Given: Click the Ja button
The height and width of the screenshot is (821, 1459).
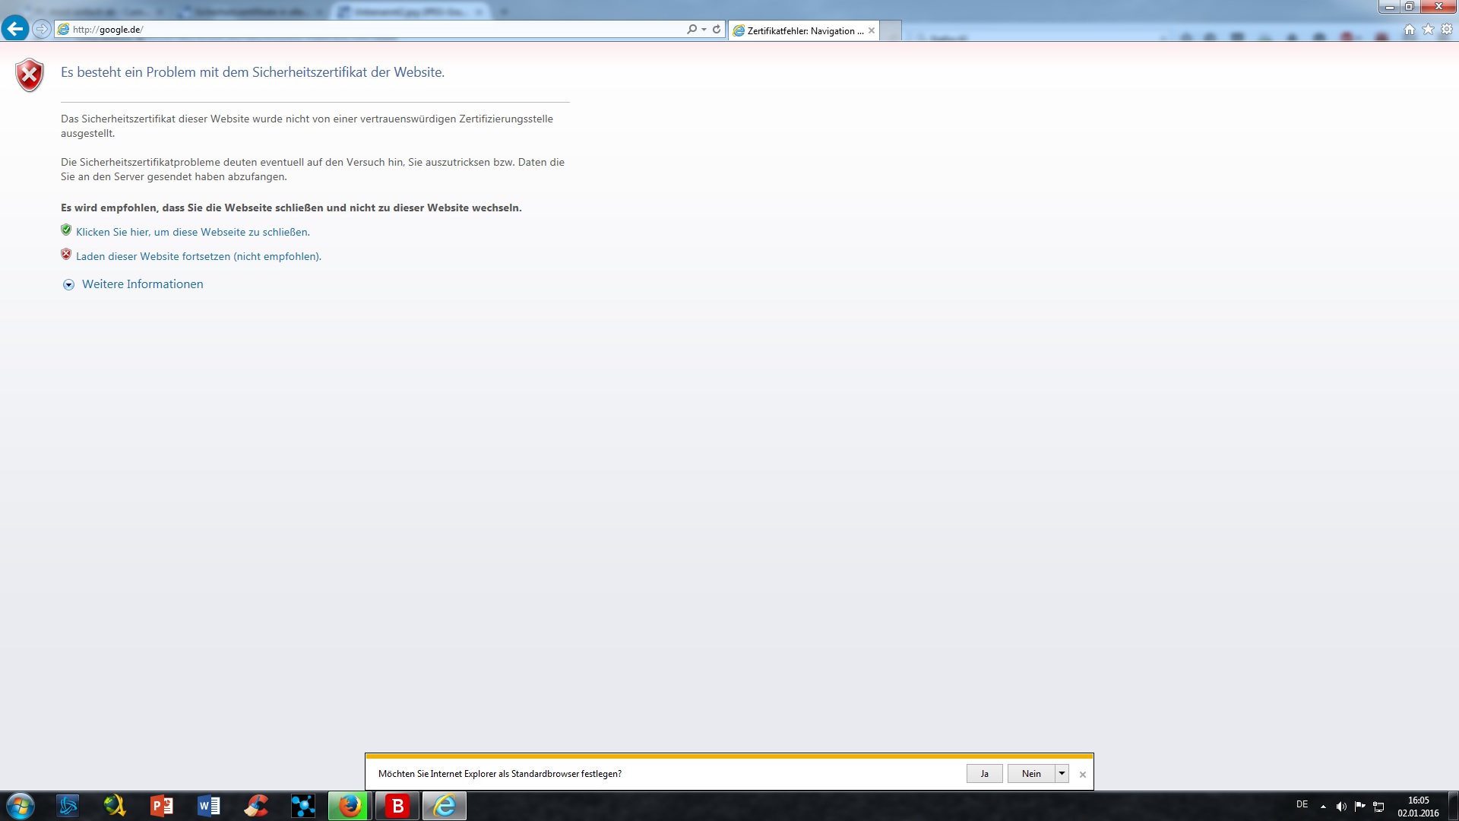Looking at the screenshot, I should pos(984,773).
